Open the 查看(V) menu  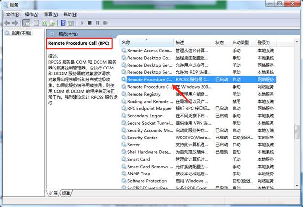point(51,15)
